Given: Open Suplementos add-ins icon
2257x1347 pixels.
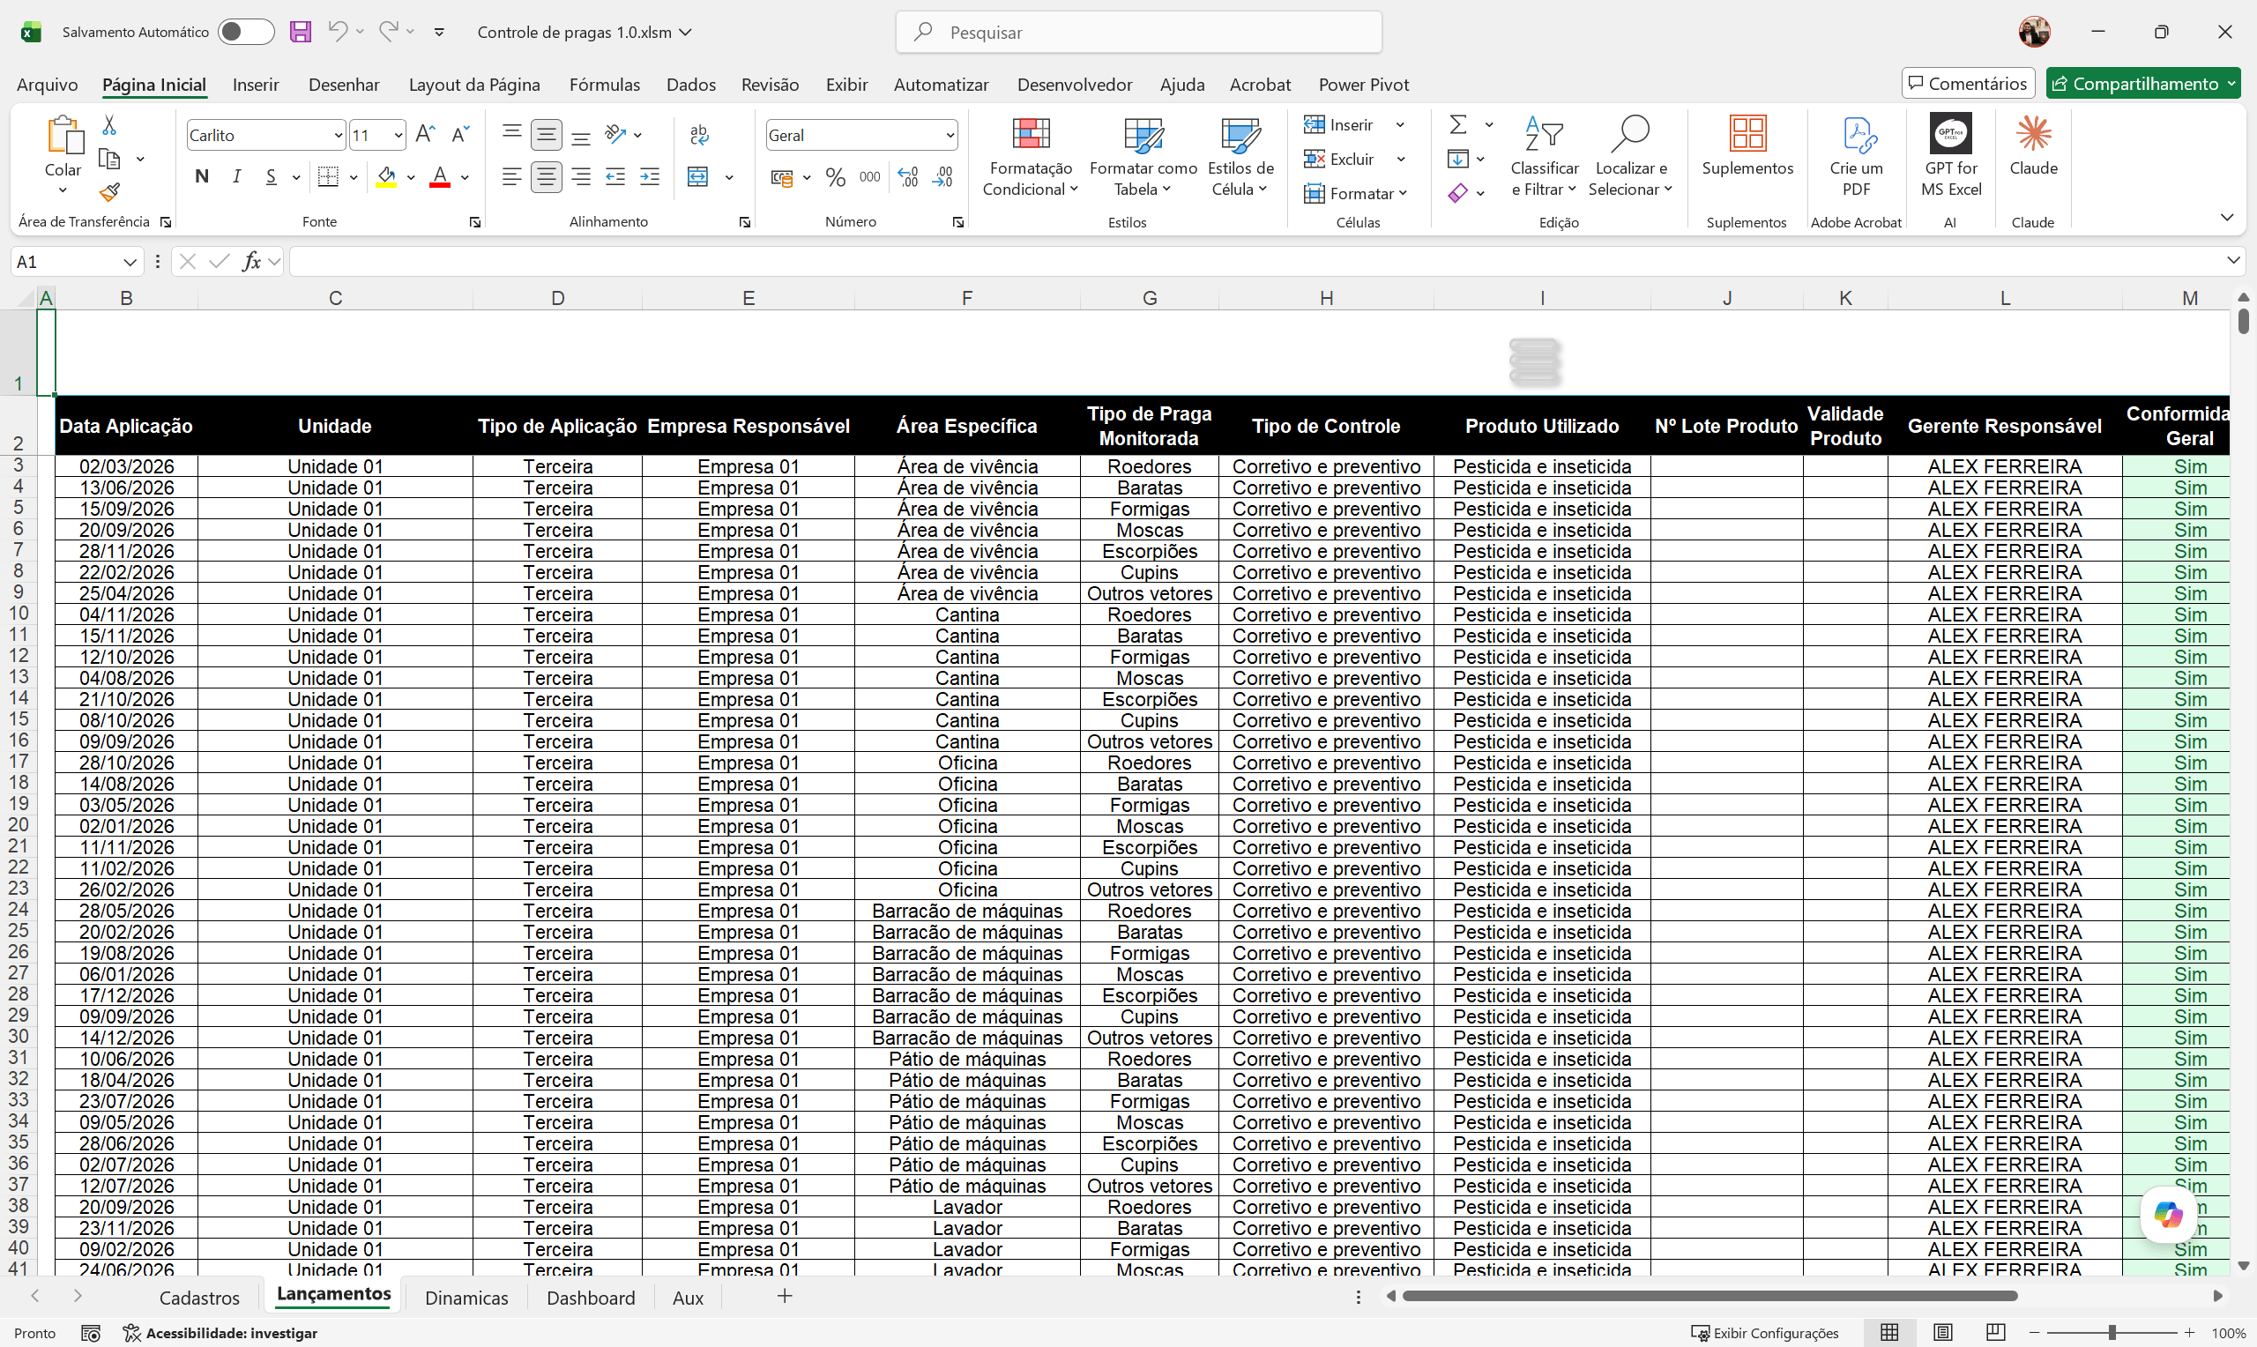Looking at the screenshot, I should click(1747, 133).
